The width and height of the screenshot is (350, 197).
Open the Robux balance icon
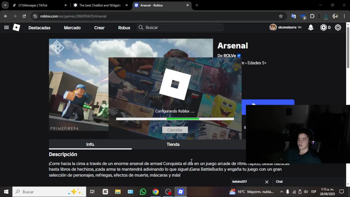(x=324, y=27)
